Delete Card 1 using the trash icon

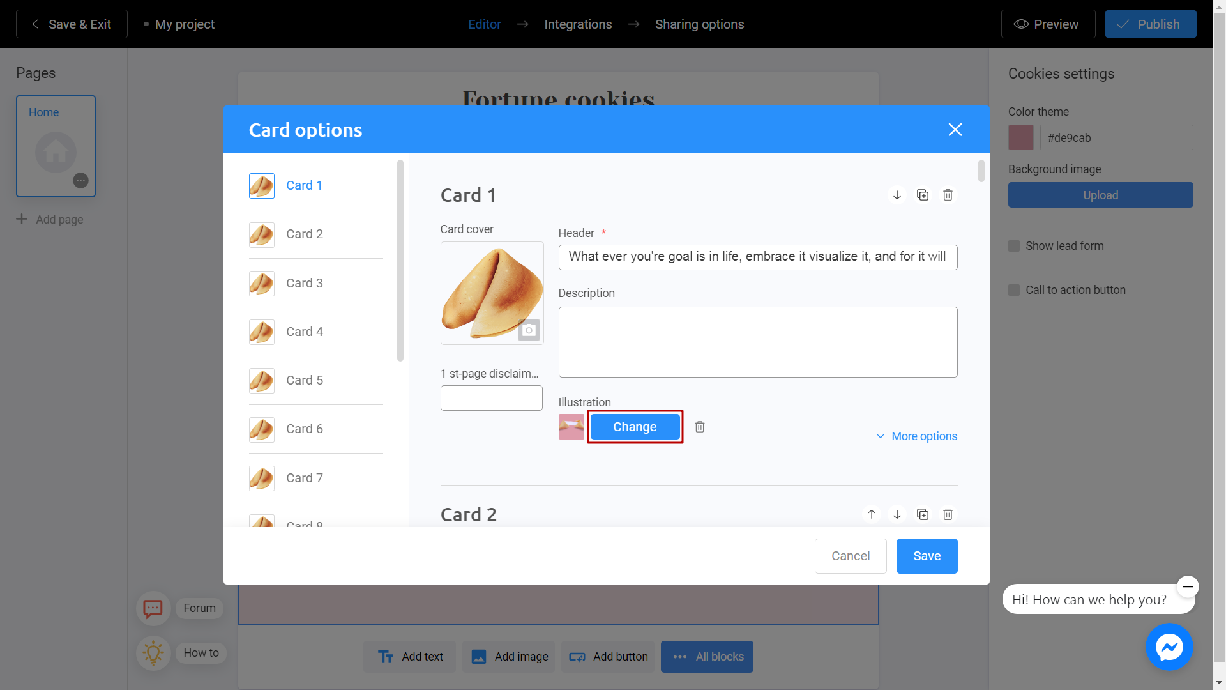[948, 195]
